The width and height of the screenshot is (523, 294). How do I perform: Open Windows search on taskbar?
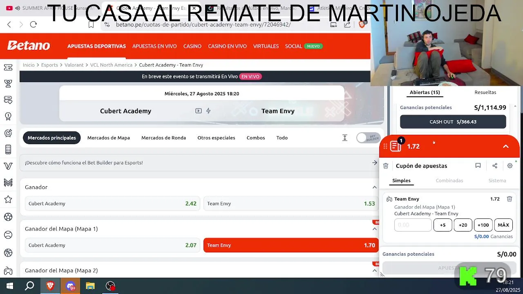click(x=29, y=286)
